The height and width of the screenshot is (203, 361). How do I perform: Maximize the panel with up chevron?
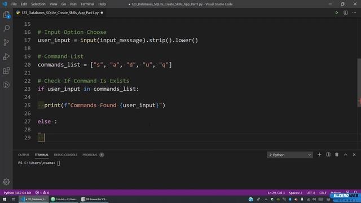click(346, 155)
